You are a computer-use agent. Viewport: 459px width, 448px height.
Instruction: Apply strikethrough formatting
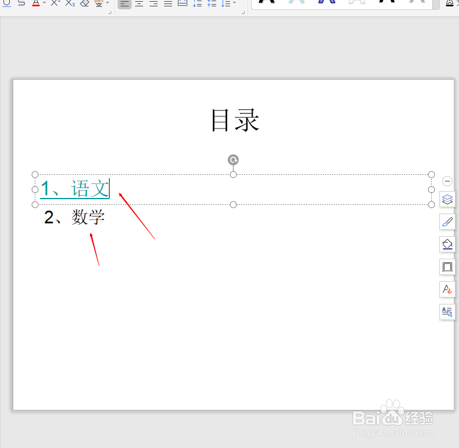click(x=21, y=3)
